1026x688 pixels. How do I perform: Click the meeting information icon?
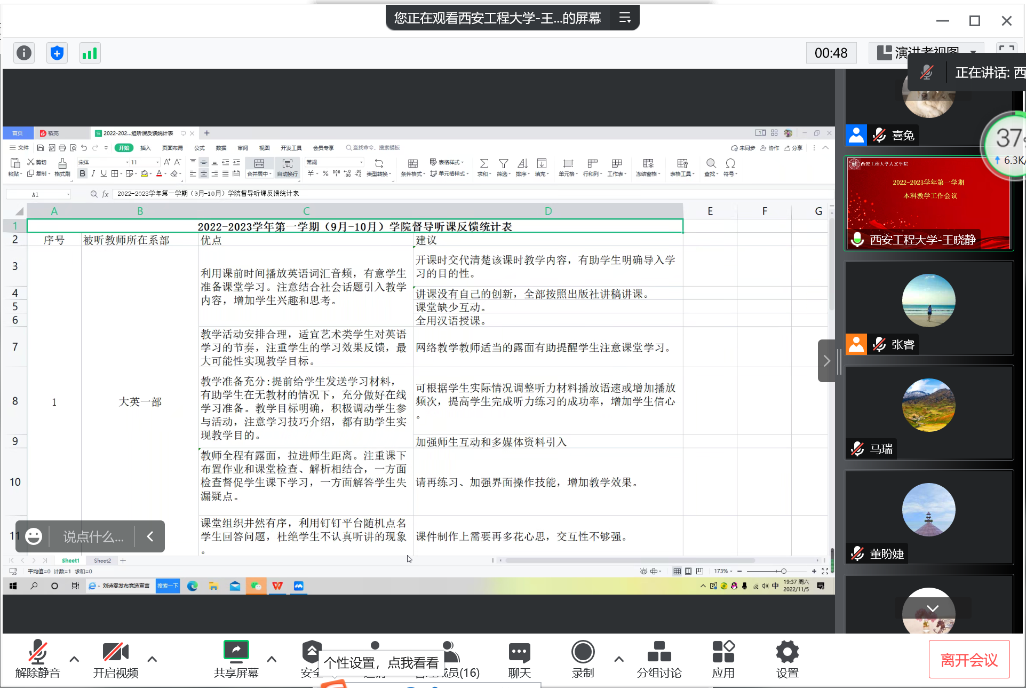[24, 53]
